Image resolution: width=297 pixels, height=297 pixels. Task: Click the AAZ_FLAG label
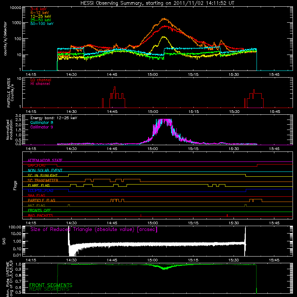(x=36, y=205)
